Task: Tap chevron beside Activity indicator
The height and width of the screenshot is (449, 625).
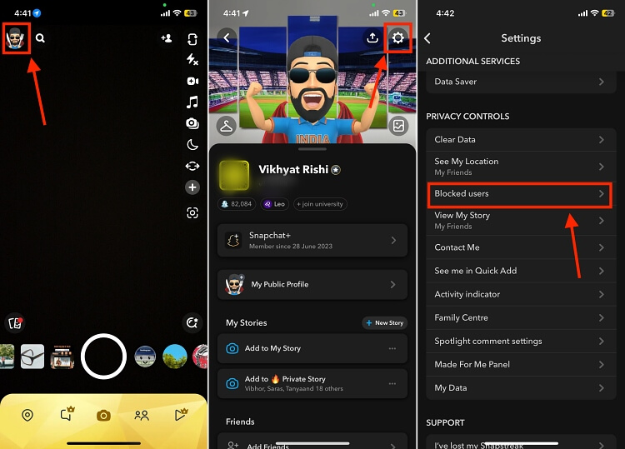Action: pos(601,294)
